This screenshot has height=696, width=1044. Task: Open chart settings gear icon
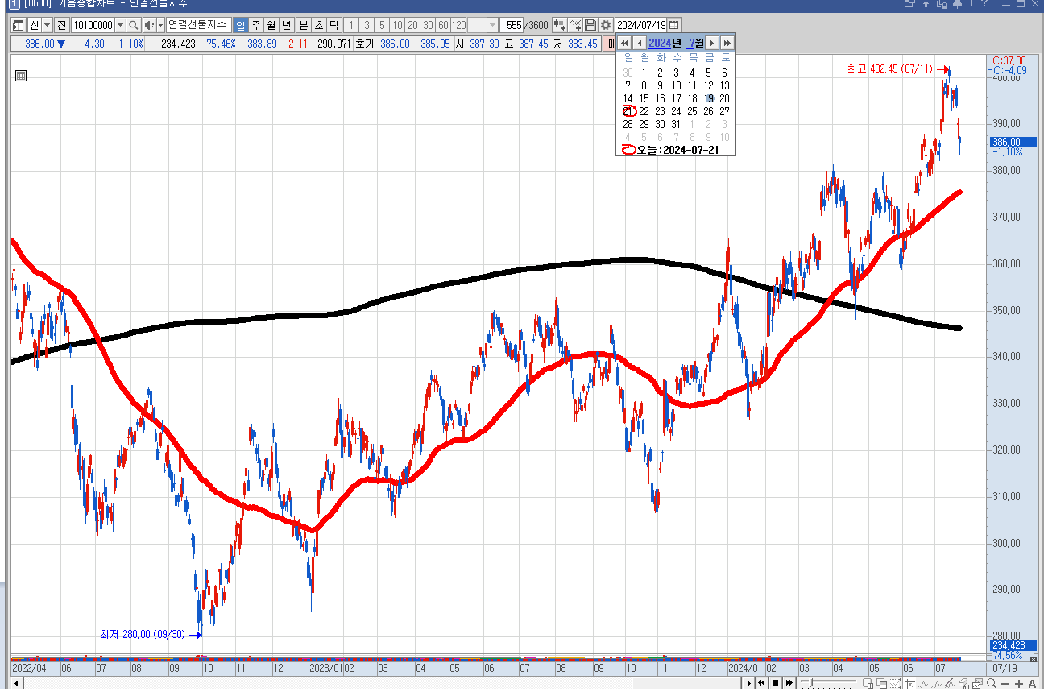tap(605, 25)
